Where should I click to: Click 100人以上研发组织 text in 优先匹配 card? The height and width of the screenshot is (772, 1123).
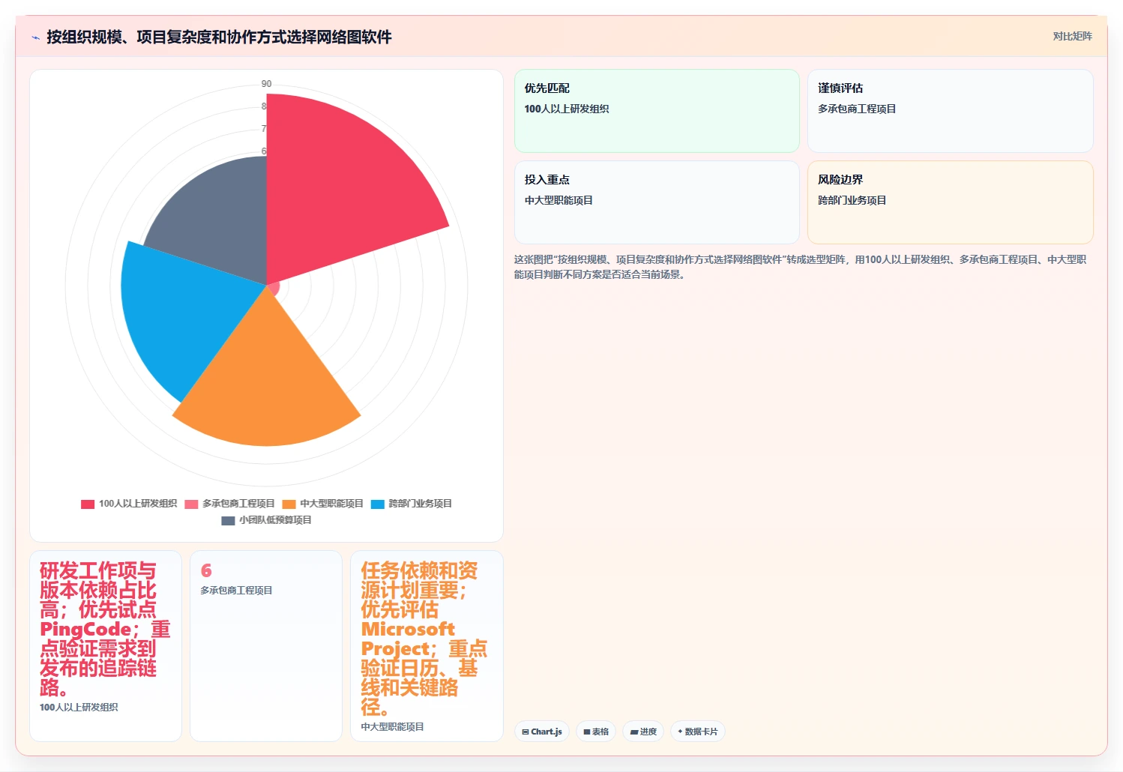[567, 109]
